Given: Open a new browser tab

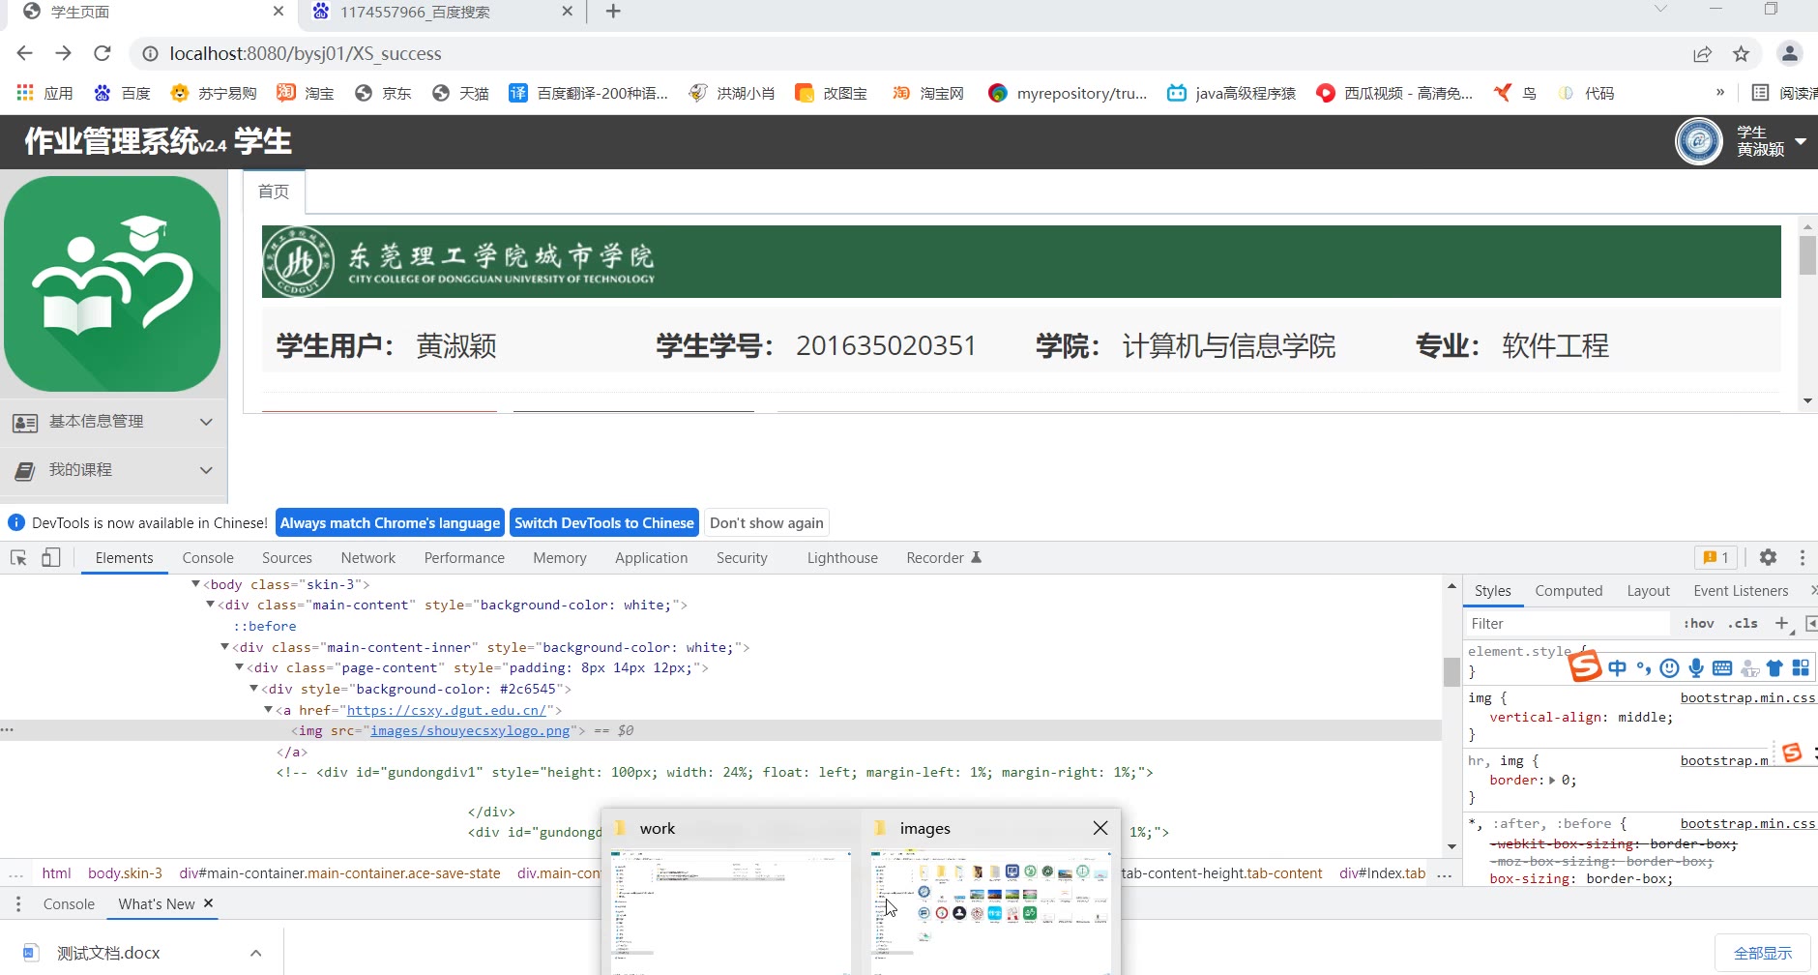Looking at the screenshot, I should (x=613, y=12).
